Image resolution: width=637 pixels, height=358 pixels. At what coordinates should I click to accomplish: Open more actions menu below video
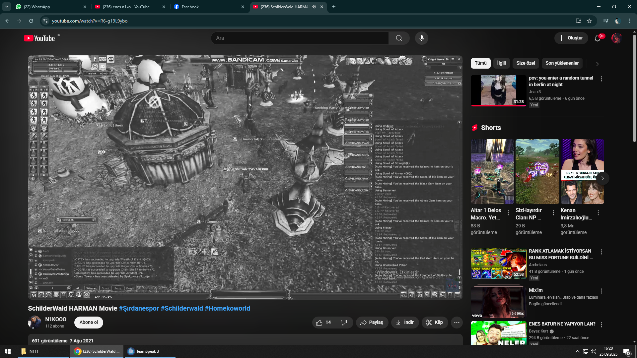click(457, 322)
